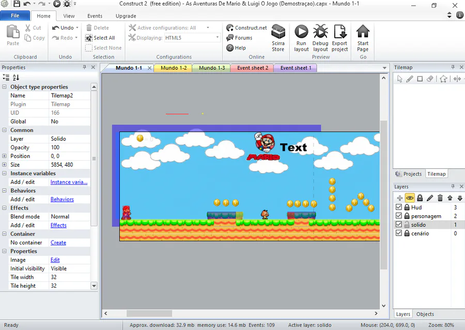Select the Tilemap eraser tool

tap(430, 79)
